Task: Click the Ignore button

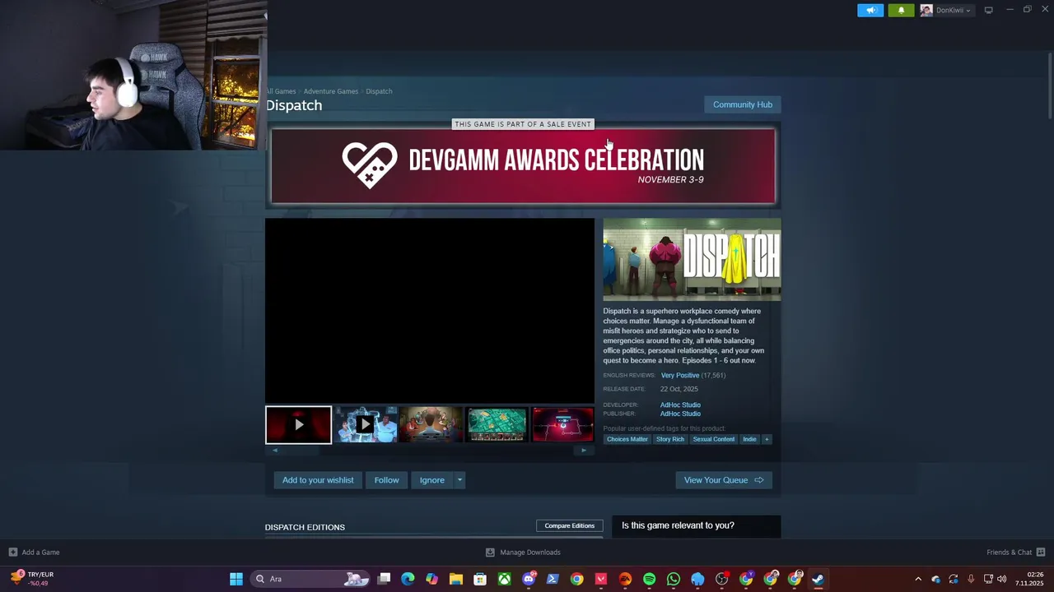Action: coord(431,480)
